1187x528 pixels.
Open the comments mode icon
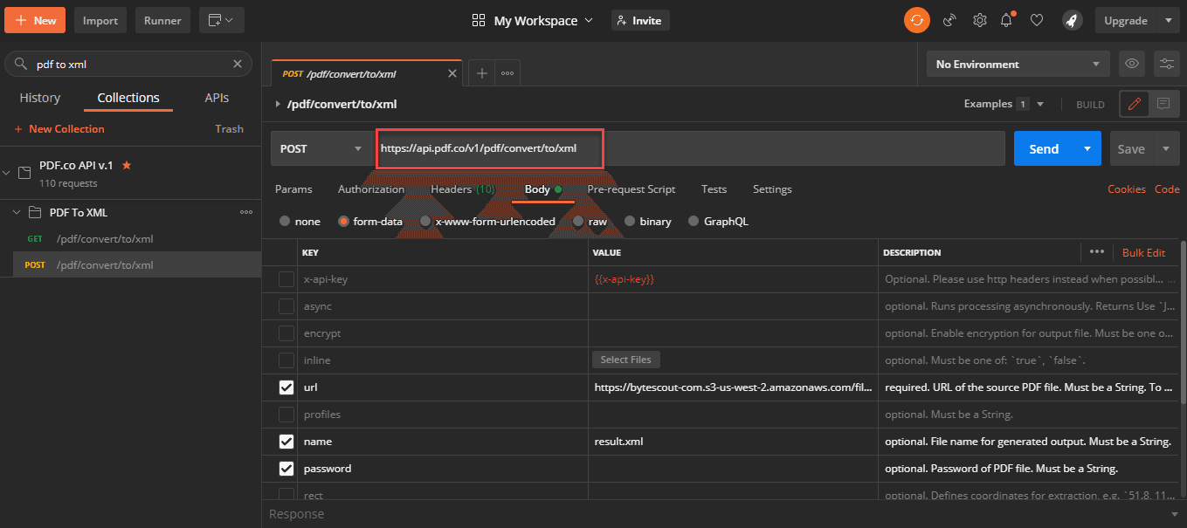point(1163,104)
